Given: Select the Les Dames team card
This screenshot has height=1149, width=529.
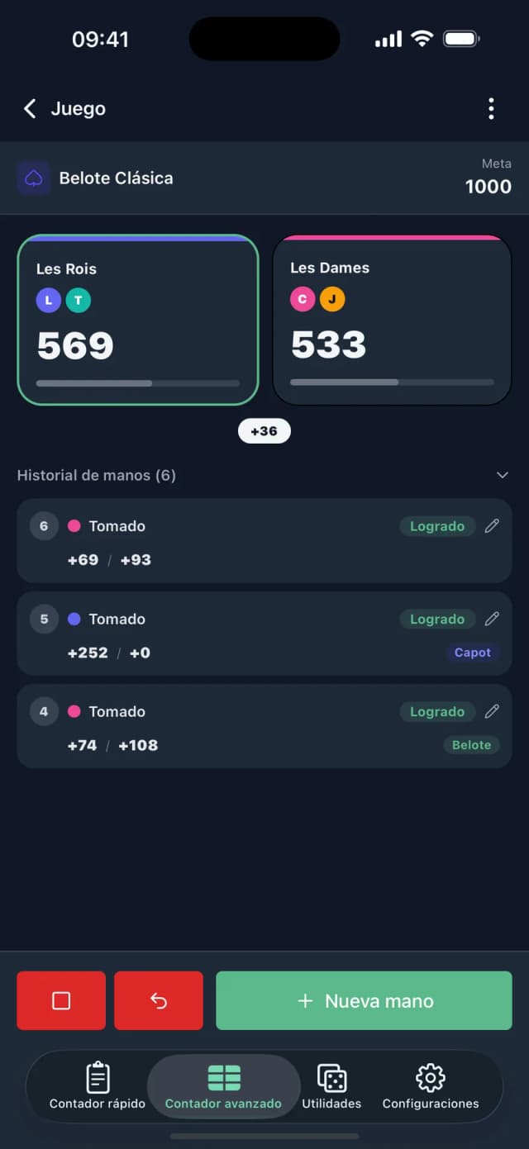Looking at the screenshot, I should [x=392, y=320].
